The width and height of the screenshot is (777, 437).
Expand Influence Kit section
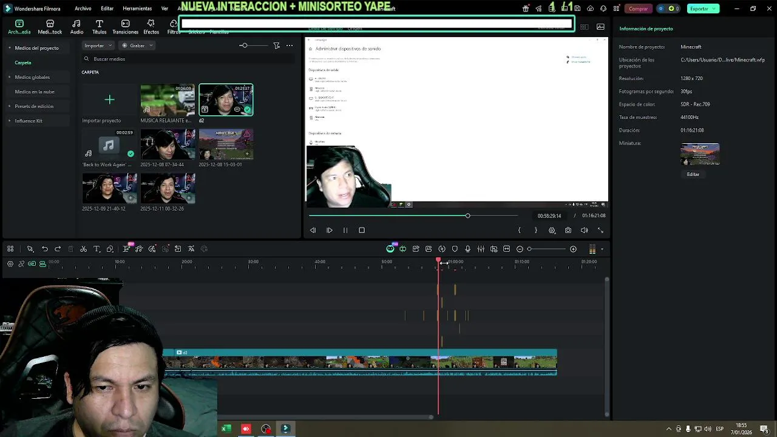point(10,121)
